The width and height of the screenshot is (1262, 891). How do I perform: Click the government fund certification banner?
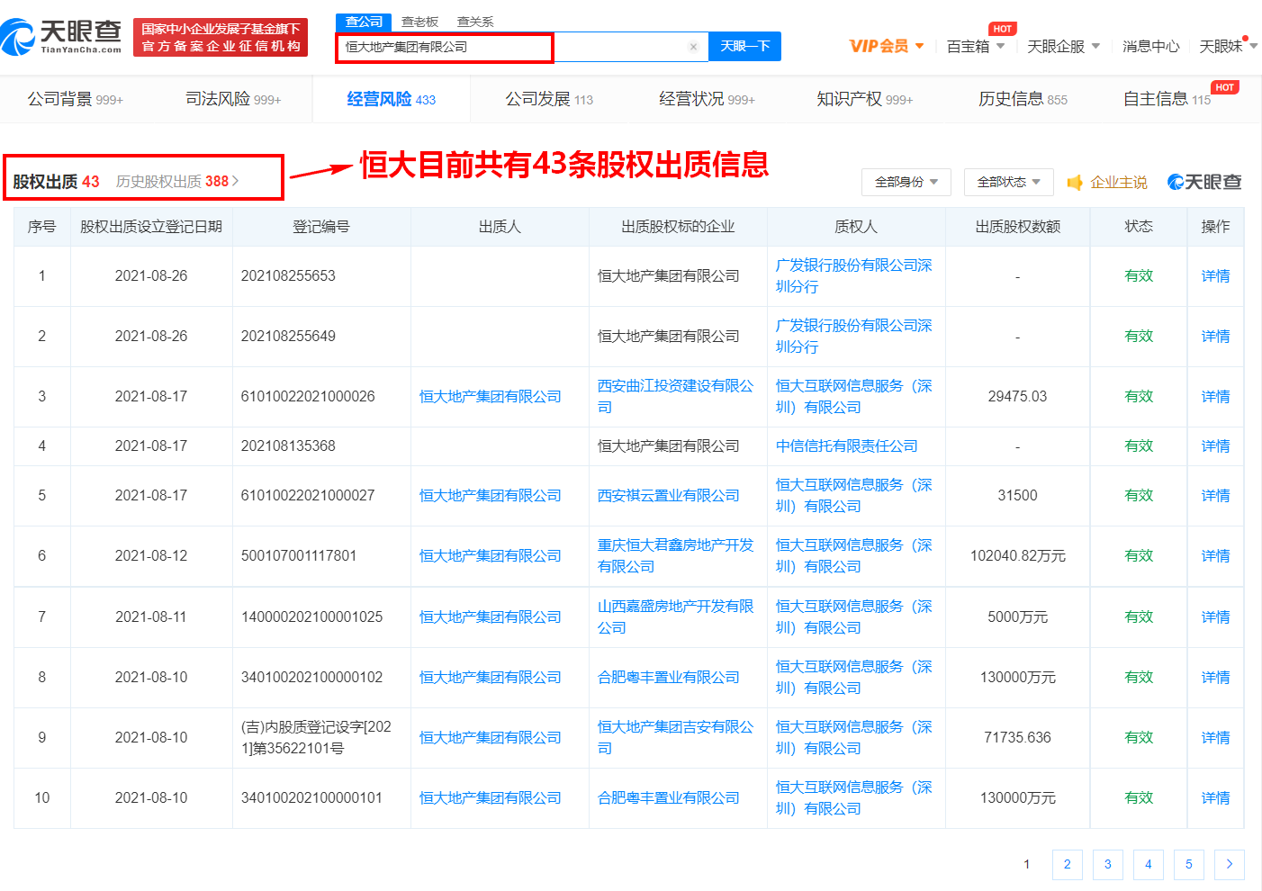coord(221,37)
